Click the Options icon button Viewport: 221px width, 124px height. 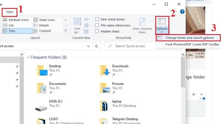point(162,22)
